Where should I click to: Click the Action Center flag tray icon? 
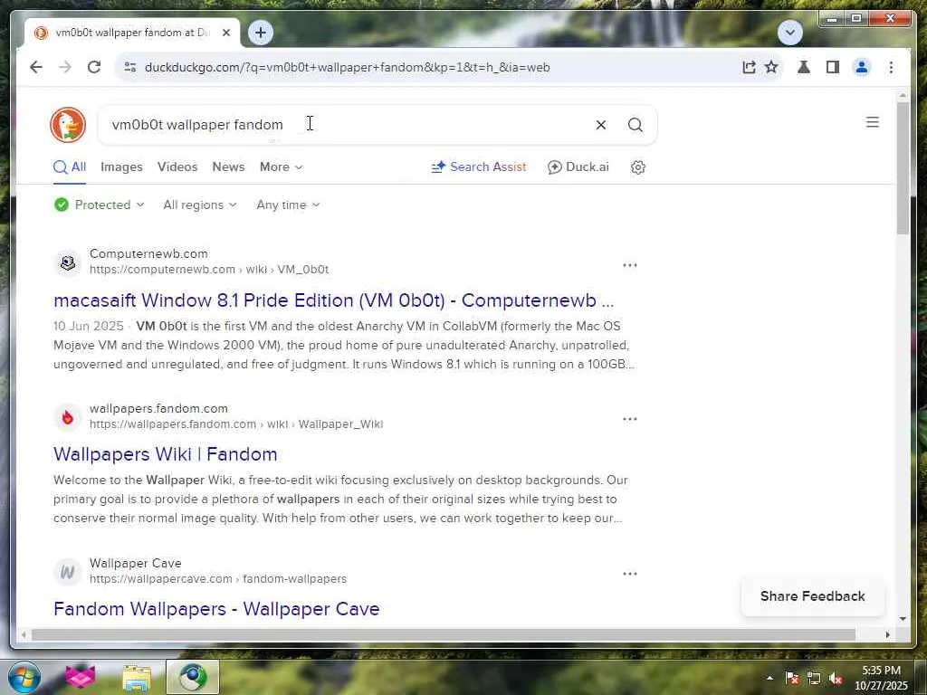coord(792,678)
